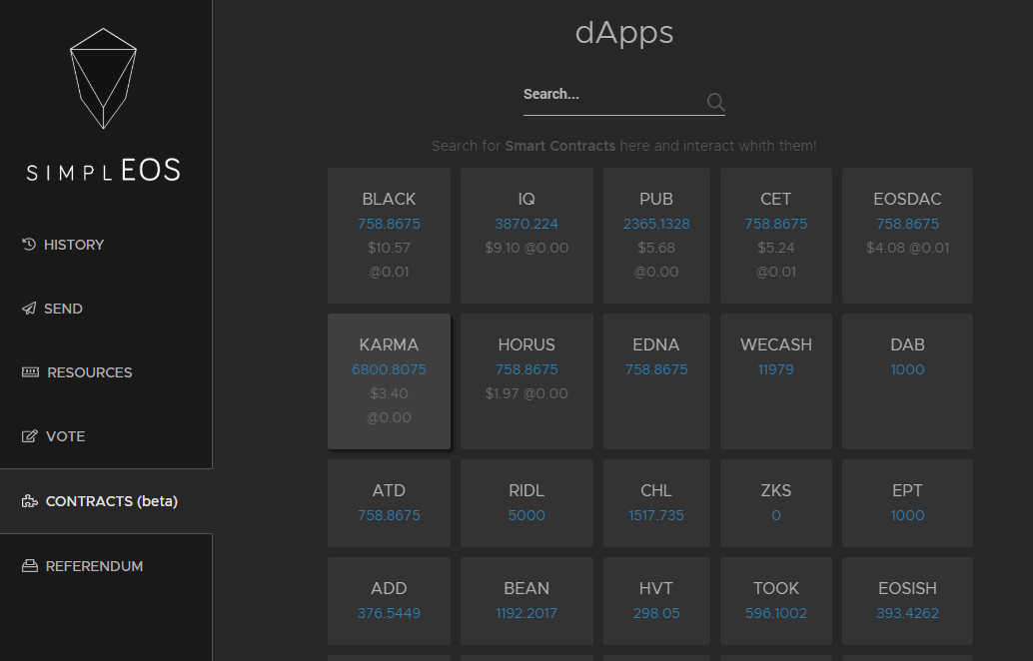Click the RIDL balance 5000
1033x661 pixels.
526,515
